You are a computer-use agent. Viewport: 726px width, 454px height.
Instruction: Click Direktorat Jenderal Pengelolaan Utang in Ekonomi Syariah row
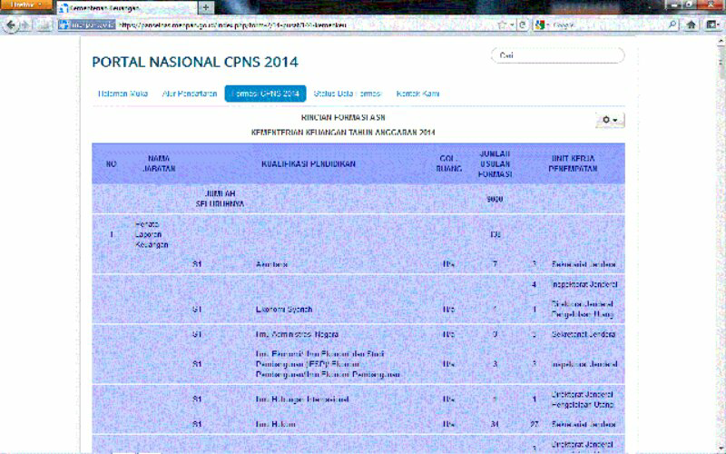pyautogui.click(x=583, y=310)
